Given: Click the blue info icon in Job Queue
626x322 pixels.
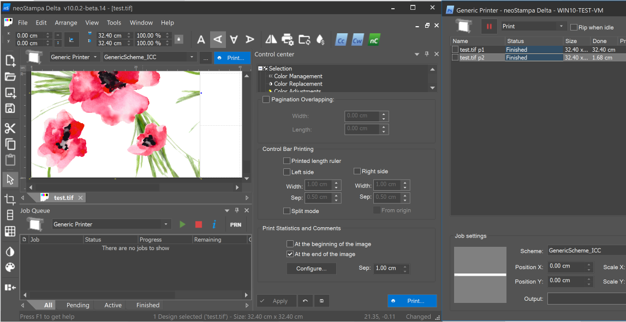Looking at the screenshot, I should coord(214,224).
